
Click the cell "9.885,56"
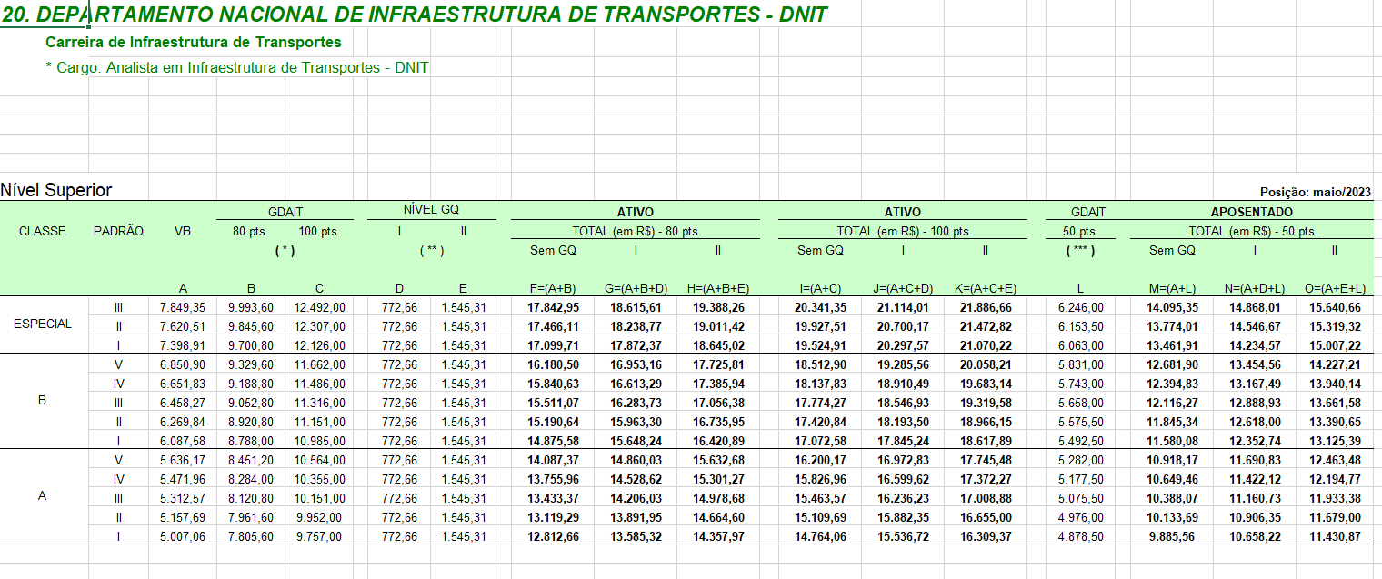click(1173, 536)
